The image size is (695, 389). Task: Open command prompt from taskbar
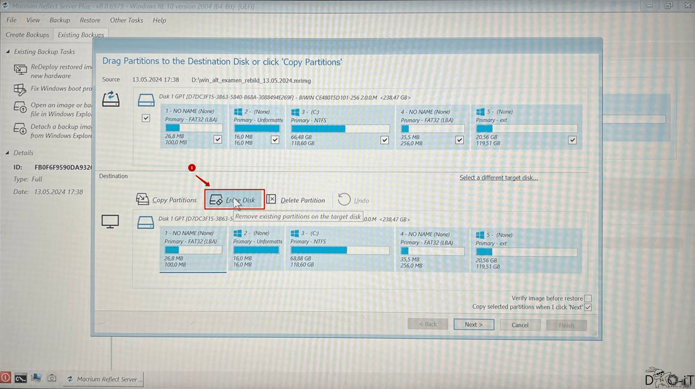pos(20,378)
